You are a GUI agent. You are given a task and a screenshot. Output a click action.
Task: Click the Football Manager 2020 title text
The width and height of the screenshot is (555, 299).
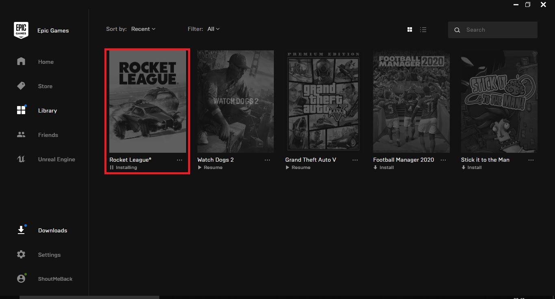click(x=403, y=160)
